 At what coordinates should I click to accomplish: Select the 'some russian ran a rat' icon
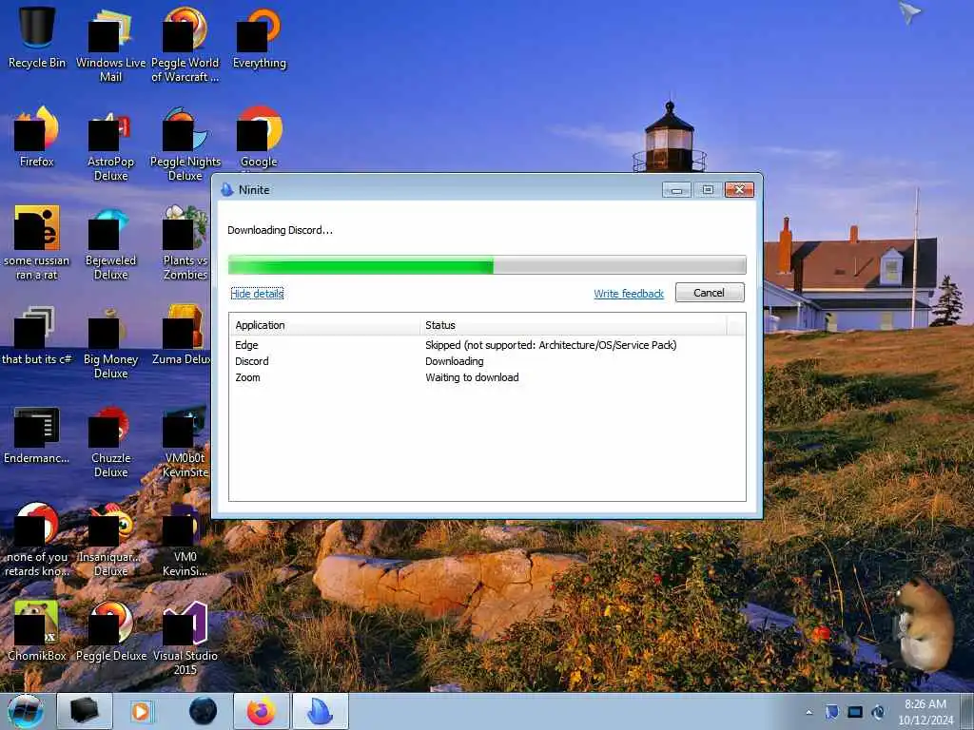(x=37, y=242)
